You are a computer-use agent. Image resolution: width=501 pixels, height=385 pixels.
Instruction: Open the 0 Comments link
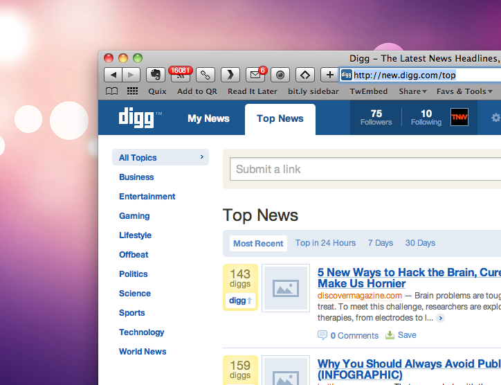(x=354, y=335)
